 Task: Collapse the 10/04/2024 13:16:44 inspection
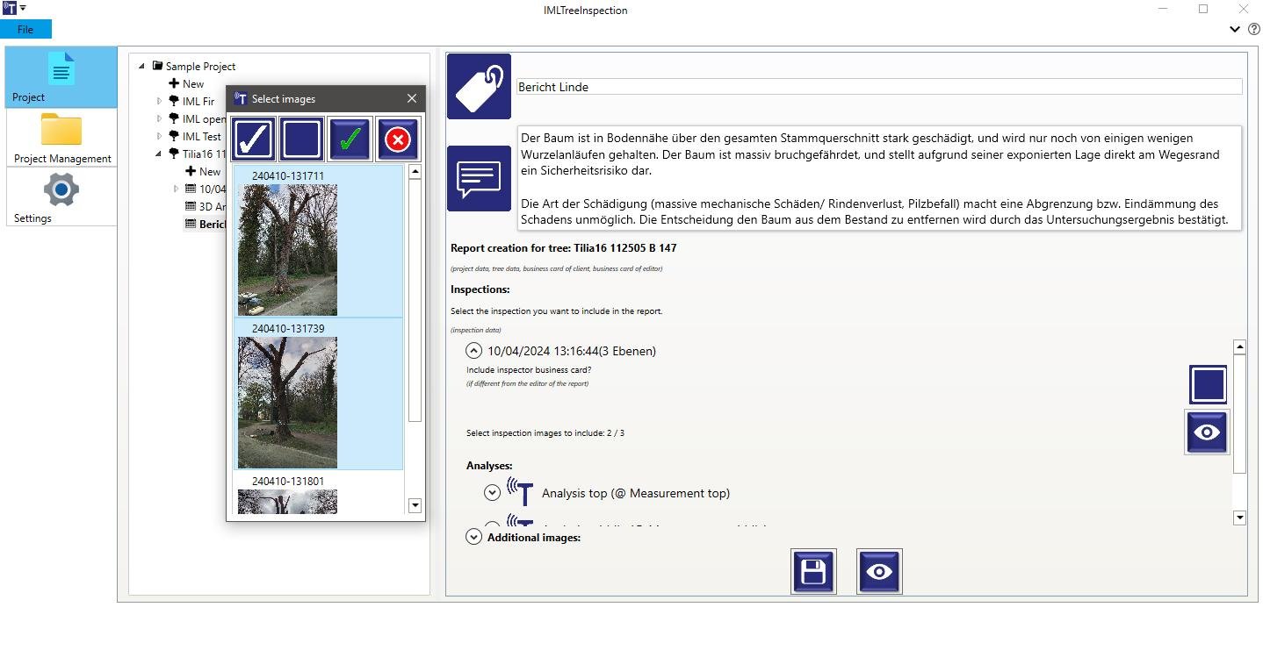[473, 351]
